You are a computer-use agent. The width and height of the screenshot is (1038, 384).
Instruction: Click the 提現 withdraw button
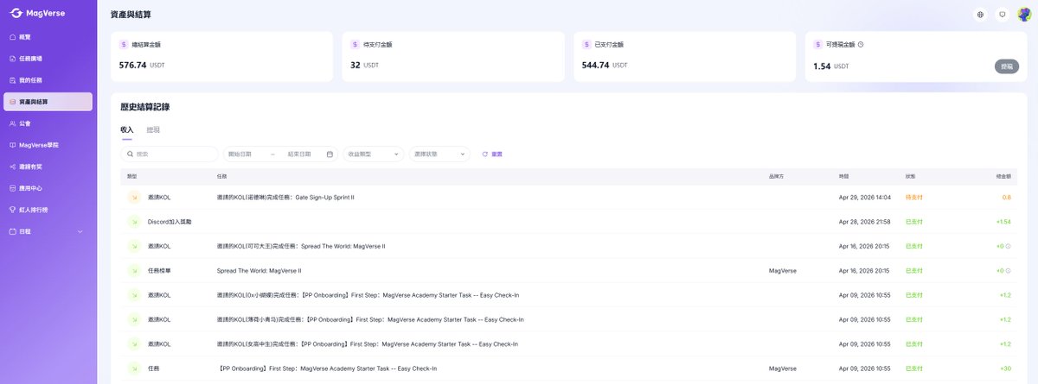click(1007, 66)
